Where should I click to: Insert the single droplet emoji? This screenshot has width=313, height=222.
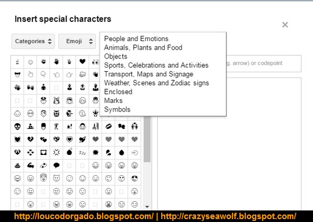121,153
